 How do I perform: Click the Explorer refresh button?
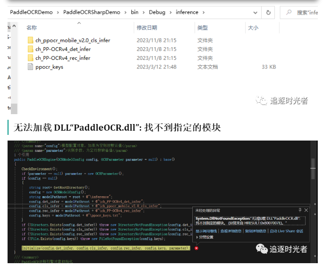pos(268,13)
